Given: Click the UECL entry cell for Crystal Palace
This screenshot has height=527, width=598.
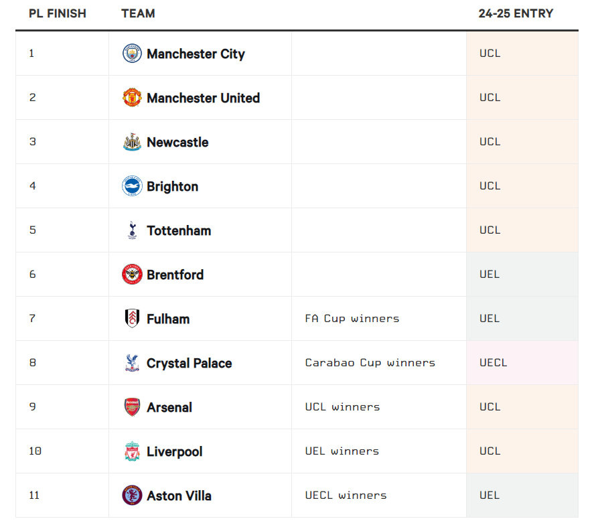Looking at the screenshot, I should (x=494, y=363).
